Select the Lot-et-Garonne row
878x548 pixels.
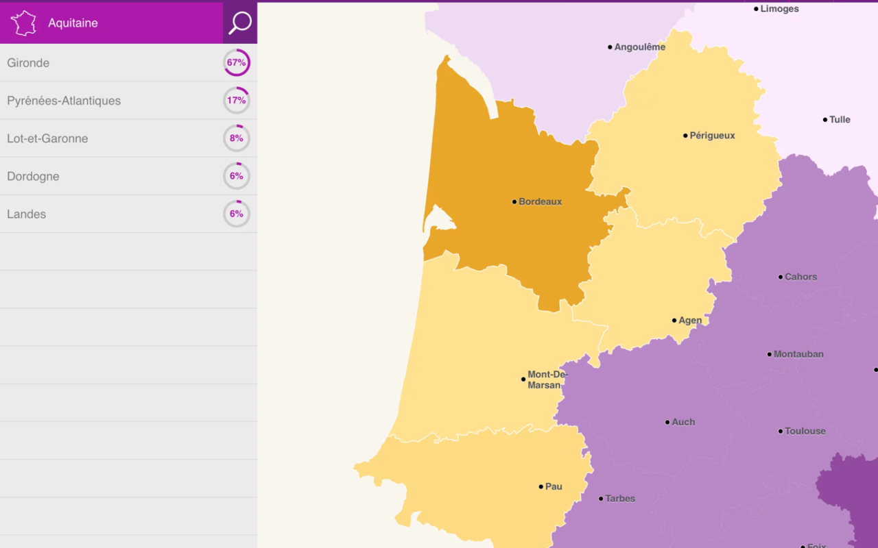pyautogui.click(x=128, y=138)
